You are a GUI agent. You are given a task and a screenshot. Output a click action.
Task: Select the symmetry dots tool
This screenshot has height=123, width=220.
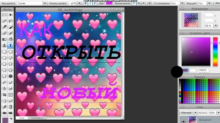tap(11, 76)
